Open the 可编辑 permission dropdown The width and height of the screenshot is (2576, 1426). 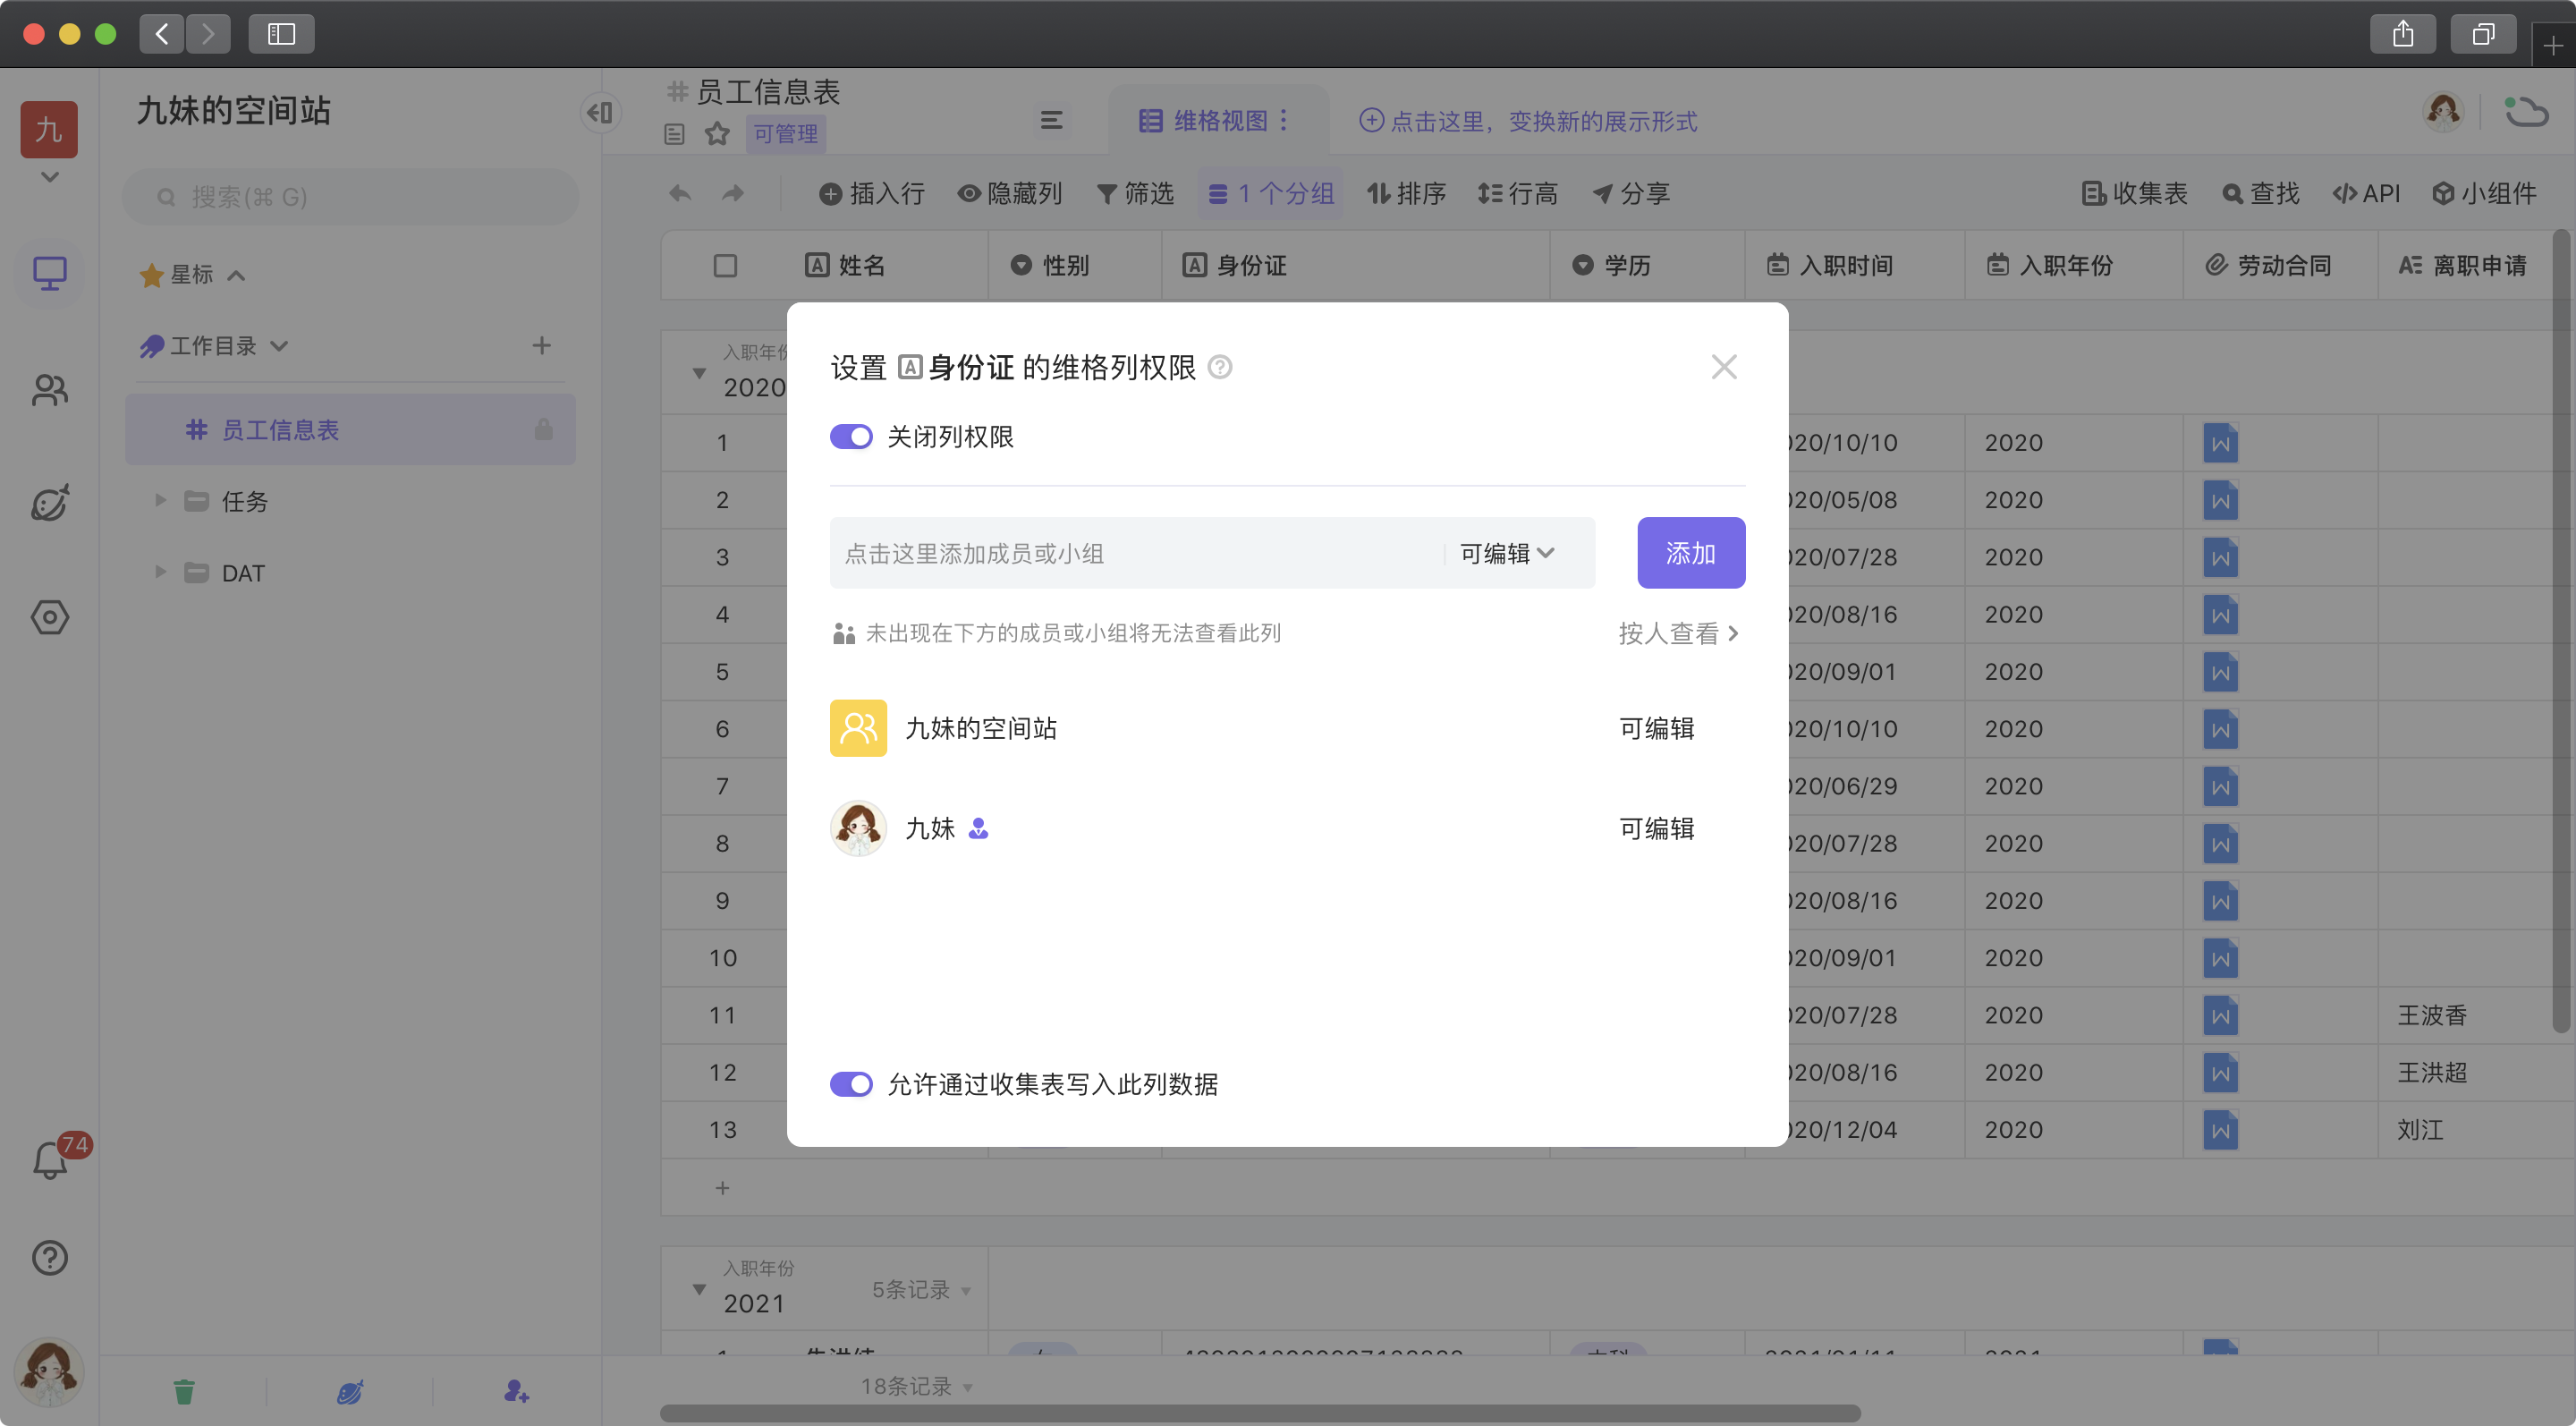click(1506, 553)
